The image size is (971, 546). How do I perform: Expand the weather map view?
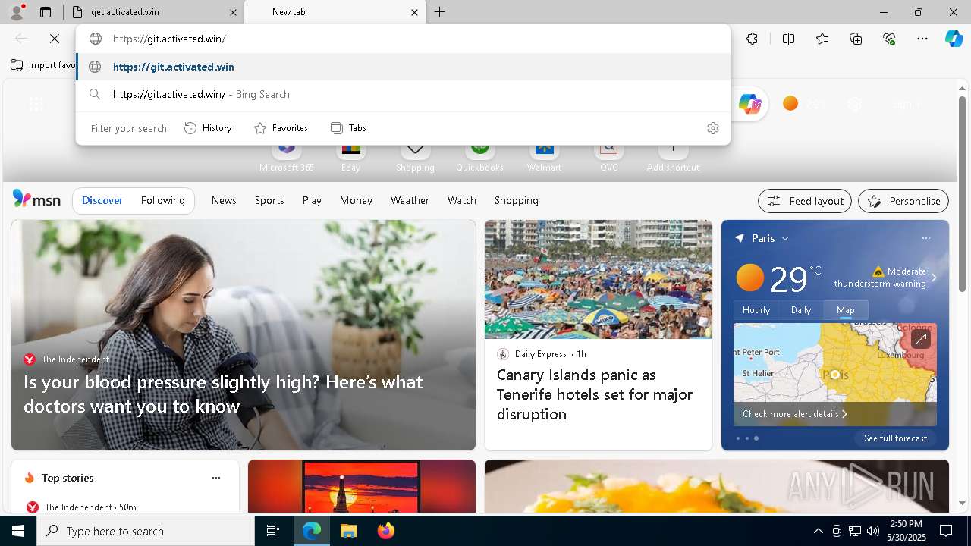pyautogui.click(x=920, y=339)
